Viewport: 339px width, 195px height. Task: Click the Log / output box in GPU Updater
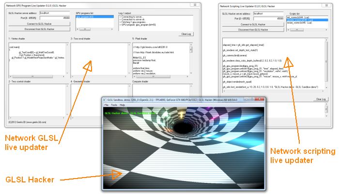155,23
